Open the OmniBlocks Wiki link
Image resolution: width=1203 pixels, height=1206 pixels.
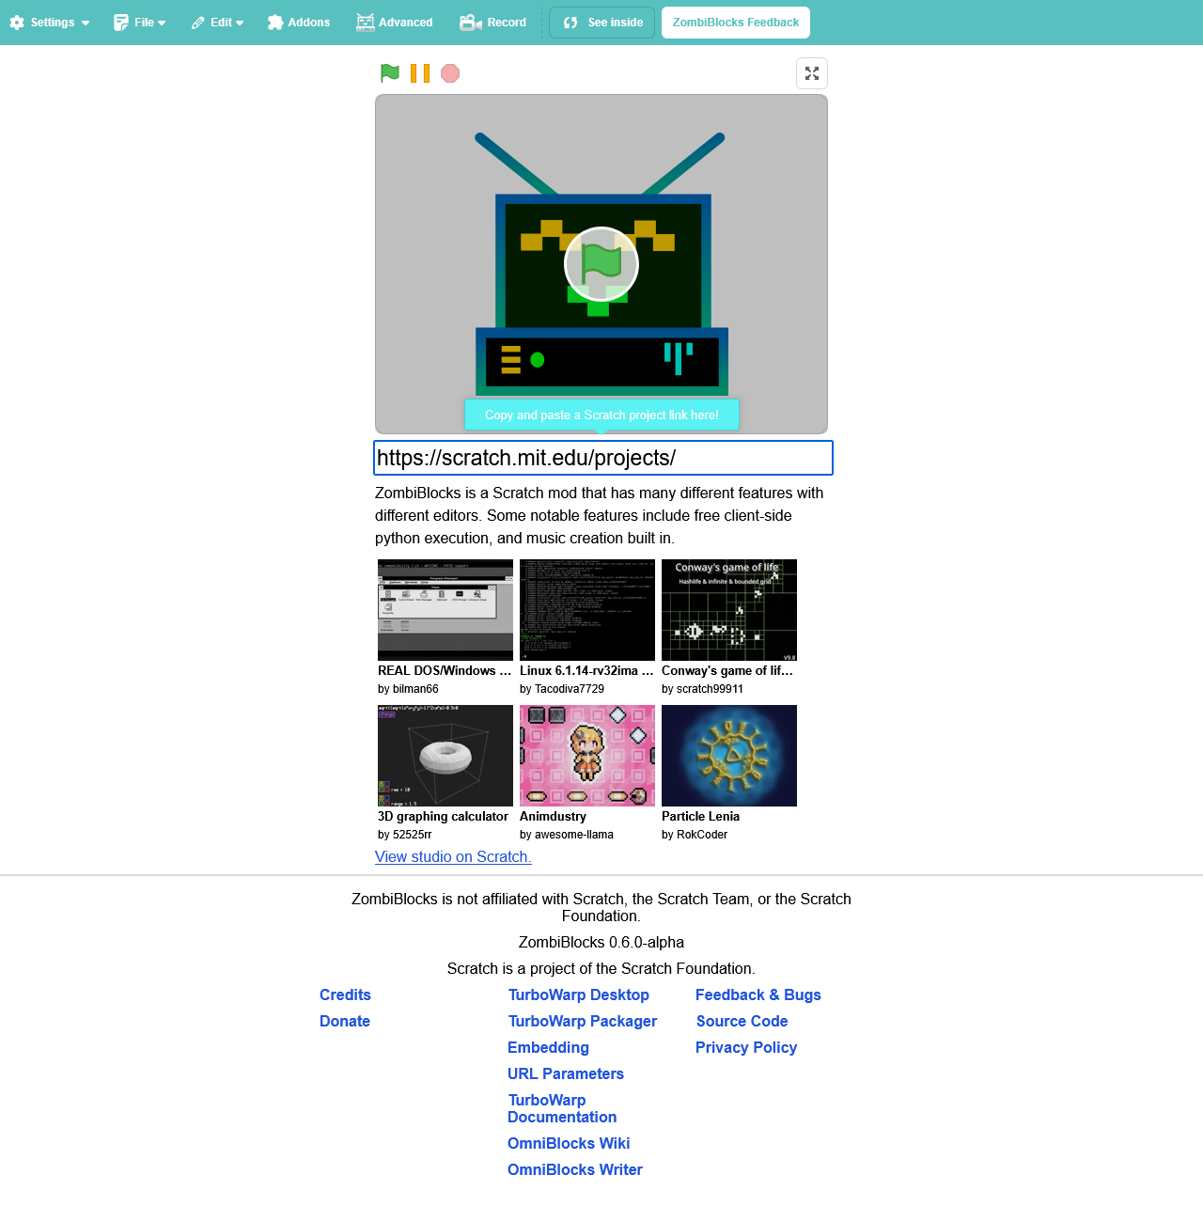pos(569,1144)
